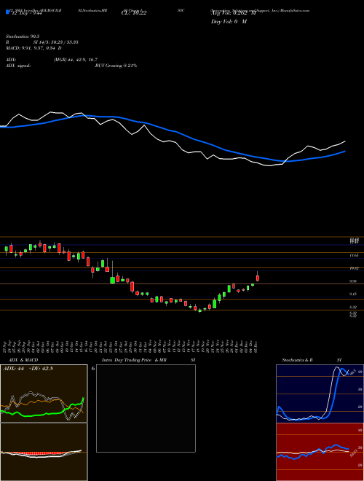Open the red RSI chart thumbnail
The image size is (364, 481).
(320, 452)
